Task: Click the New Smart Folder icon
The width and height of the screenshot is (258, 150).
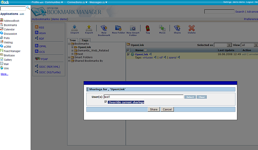Action: point(133,28)
